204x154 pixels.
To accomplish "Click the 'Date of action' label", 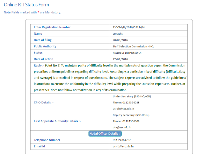I will click(x=43, y=59).
